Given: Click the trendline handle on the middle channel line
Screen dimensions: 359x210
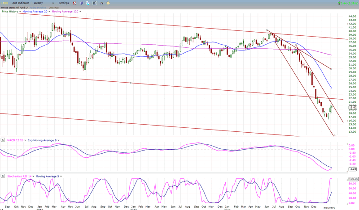Looking at the screenshot, I should coord(131,83).
